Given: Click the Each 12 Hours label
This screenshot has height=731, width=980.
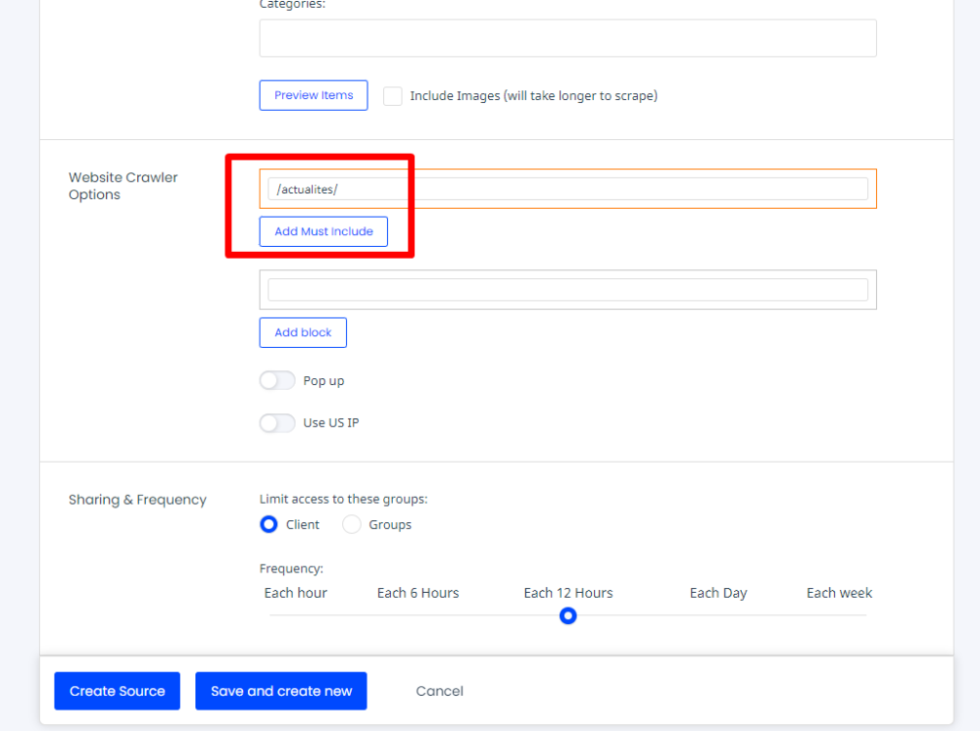Looking at the screenshot, I should coord(568,593).
